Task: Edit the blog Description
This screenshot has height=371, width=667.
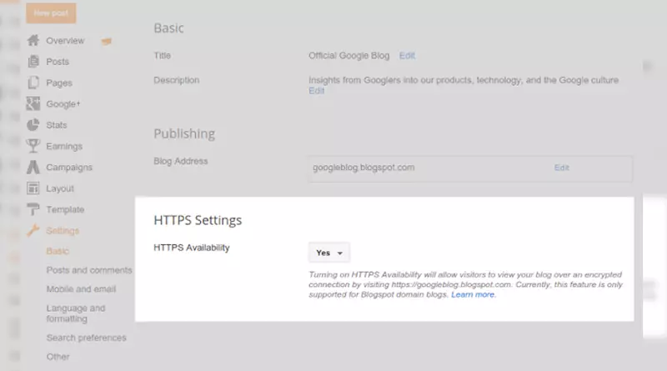Action: (x=317, y=91)
